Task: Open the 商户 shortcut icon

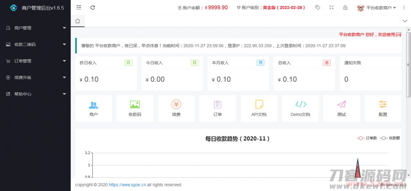Action: point(93,105)
